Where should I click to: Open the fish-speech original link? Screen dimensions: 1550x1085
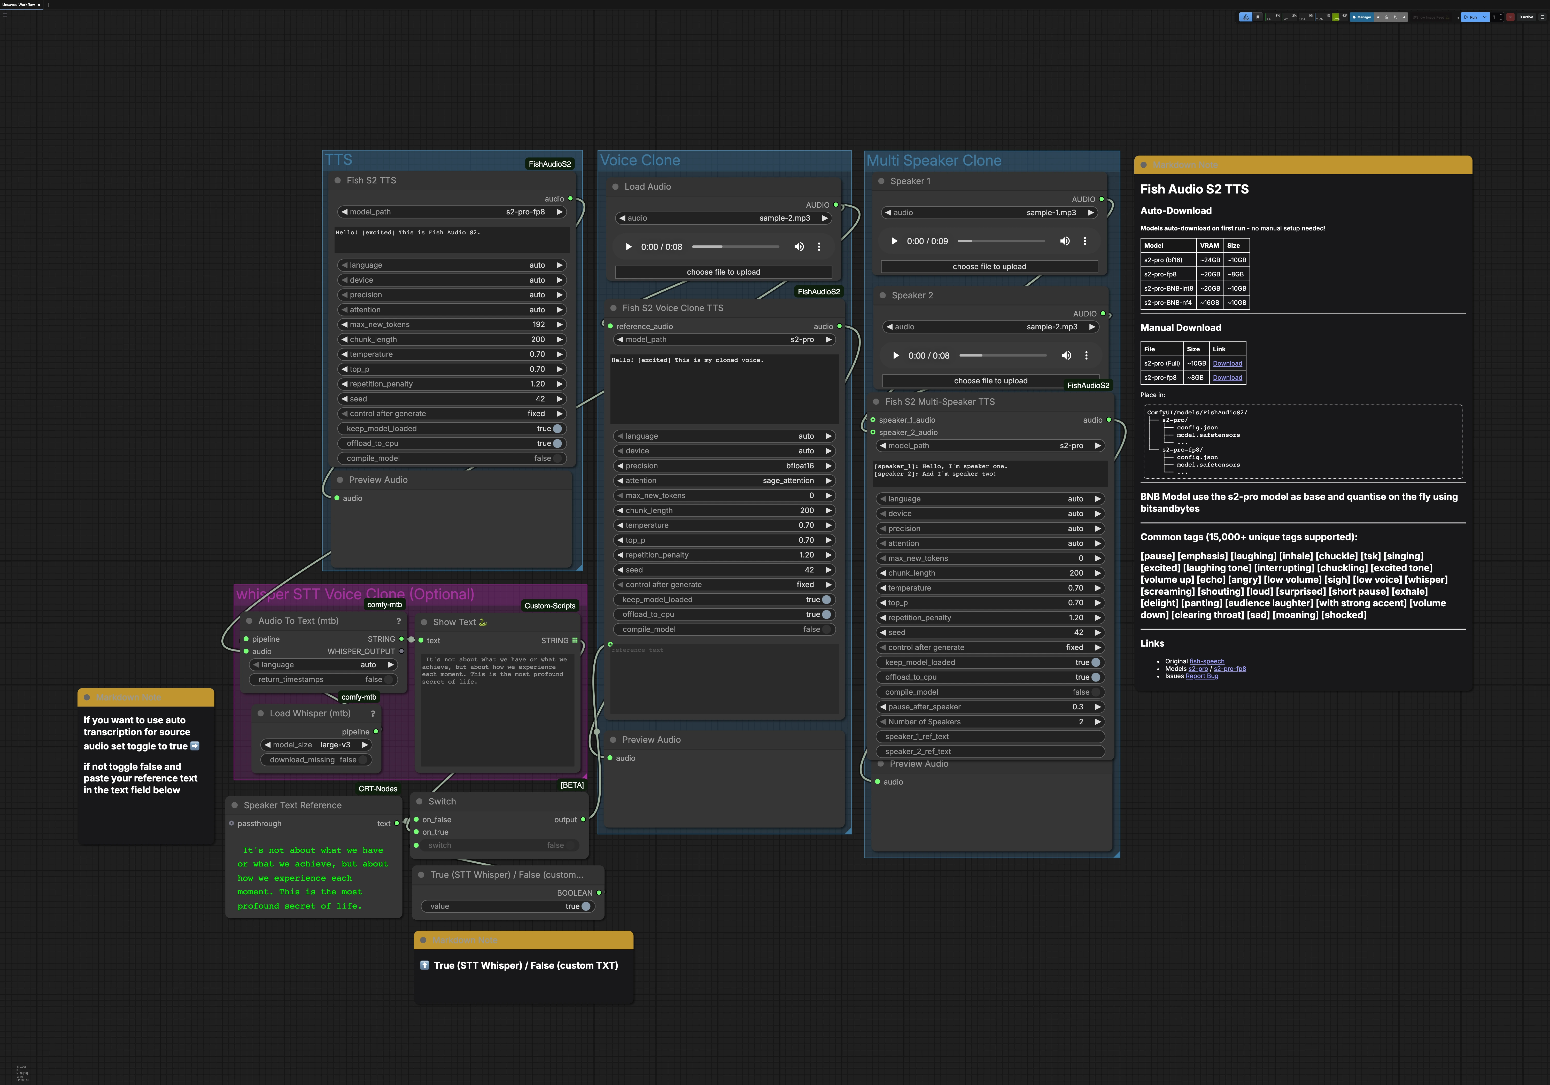[1206, 662]
